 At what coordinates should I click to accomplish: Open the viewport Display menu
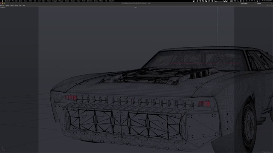pos(12,6)
